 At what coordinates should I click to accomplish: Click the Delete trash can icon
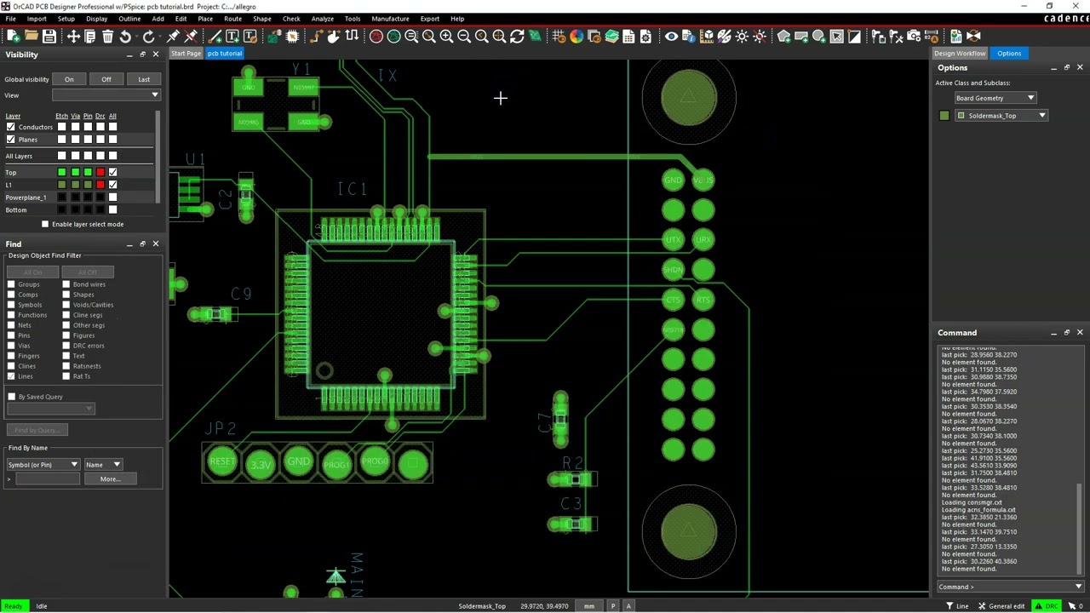[107, 37]
